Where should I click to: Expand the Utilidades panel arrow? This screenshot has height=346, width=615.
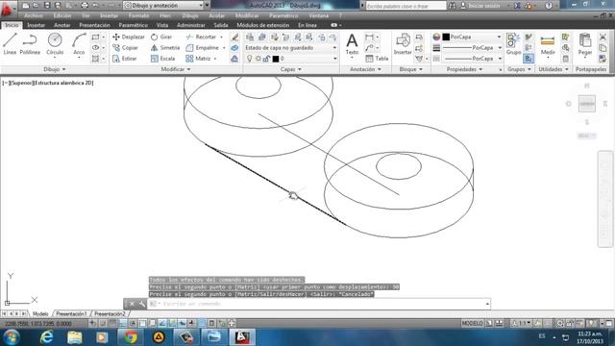[567, 69]
